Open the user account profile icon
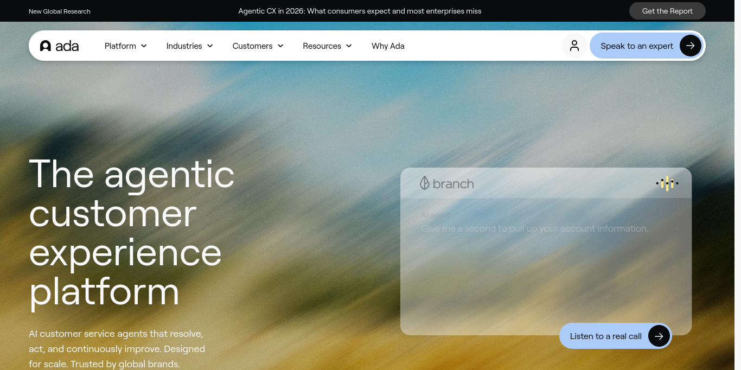 click(x=574, y=46)
